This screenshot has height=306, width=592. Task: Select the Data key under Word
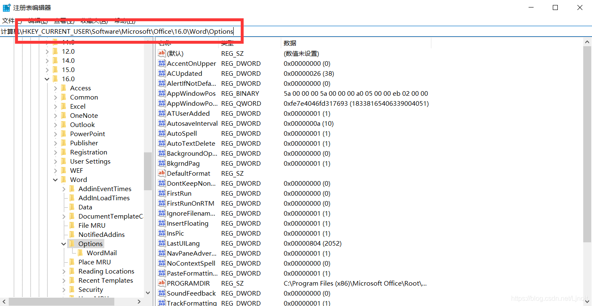point(85,207)
